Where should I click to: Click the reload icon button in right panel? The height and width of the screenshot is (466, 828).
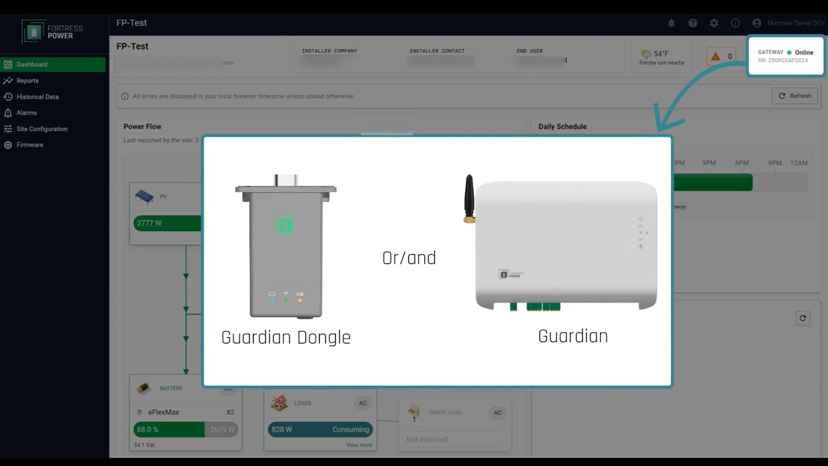(803, 318)
